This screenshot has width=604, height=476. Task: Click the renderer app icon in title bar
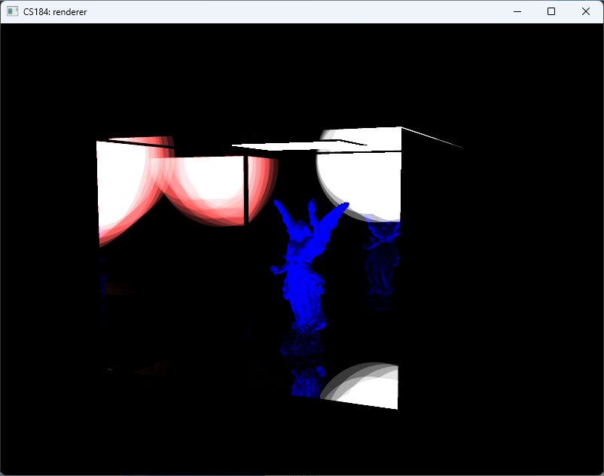click(x=13, y=11)
